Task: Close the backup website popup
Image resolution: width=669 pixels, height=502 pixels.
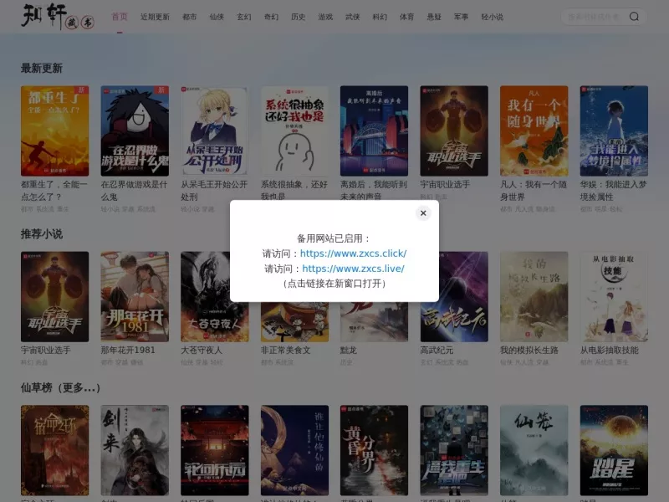Action: [x=423, y=213]
